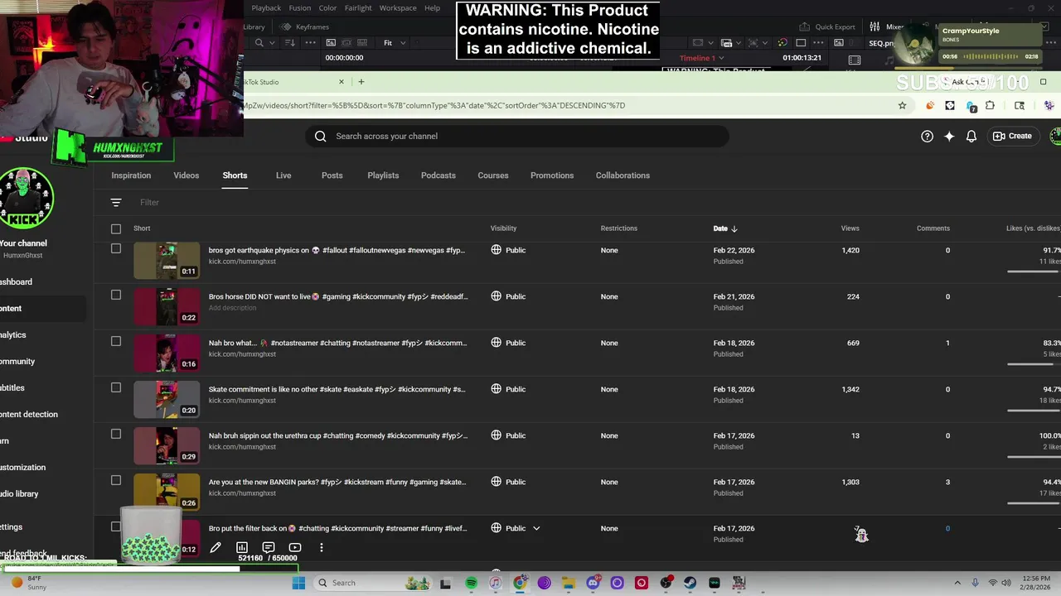Screen dimensions: 1061x596
Task: Click the pencil Details icon on last row
Action: click(x=216, y=547)
